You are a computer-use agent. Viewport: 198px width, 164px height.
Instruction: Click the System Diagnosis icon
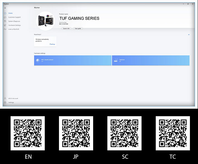point(5,21)
